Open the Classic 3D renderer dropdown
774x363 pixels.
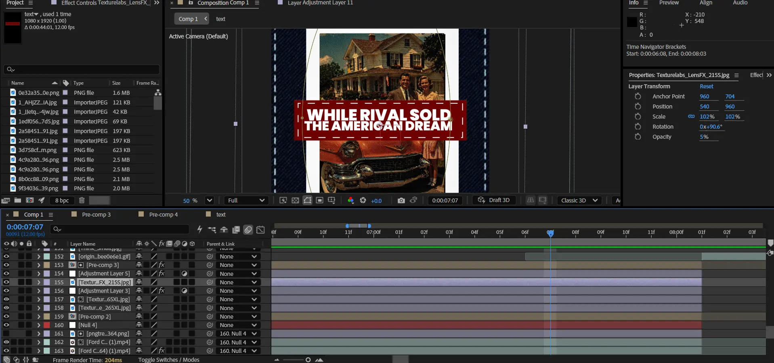[579, 200]
